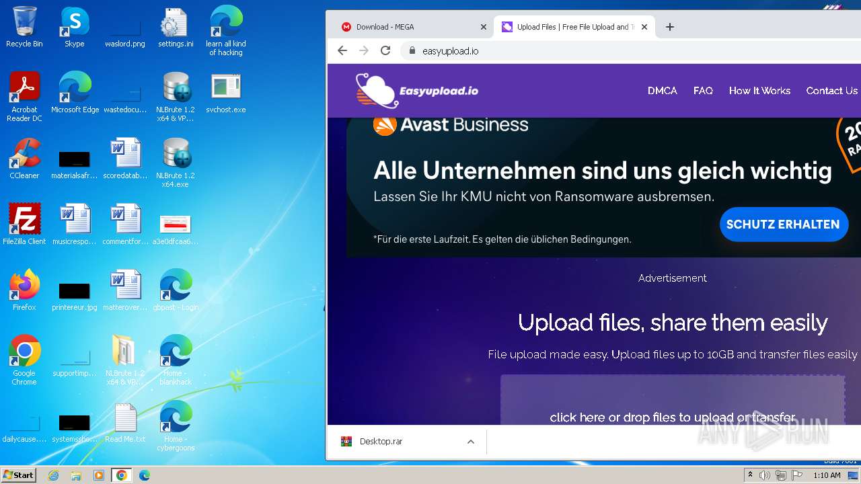Launch Firefox from the desktop

(24, 290)
